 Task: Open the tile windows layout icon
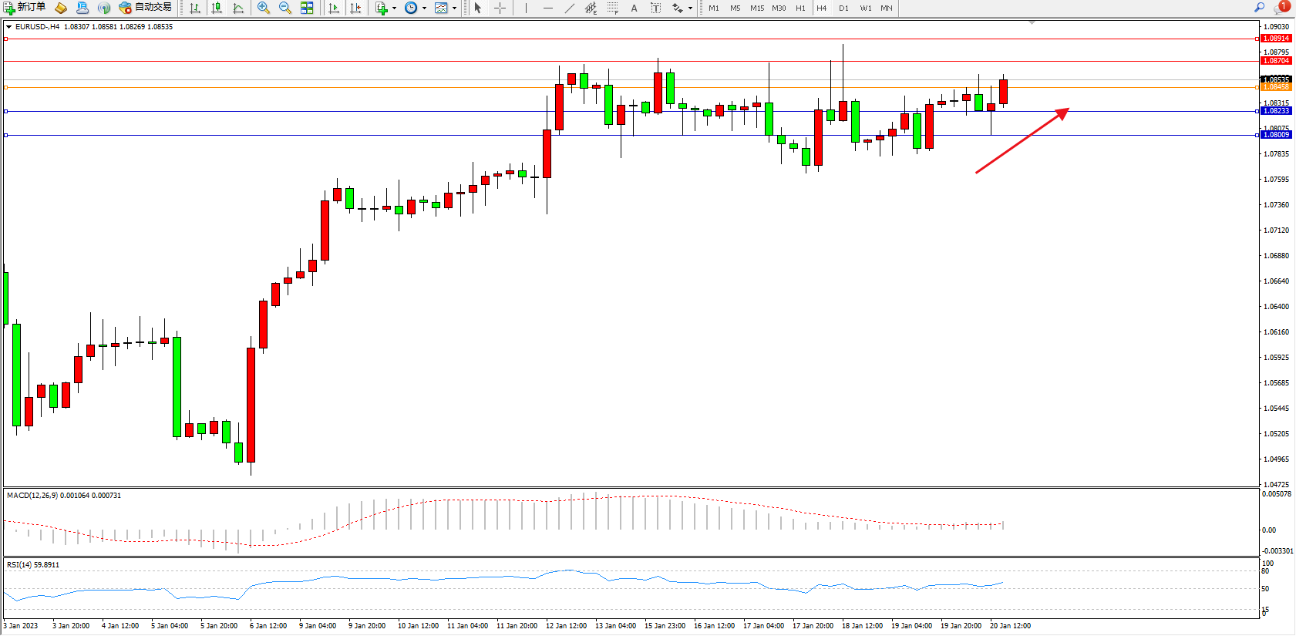pyautogui.click(x=307, y=8)
